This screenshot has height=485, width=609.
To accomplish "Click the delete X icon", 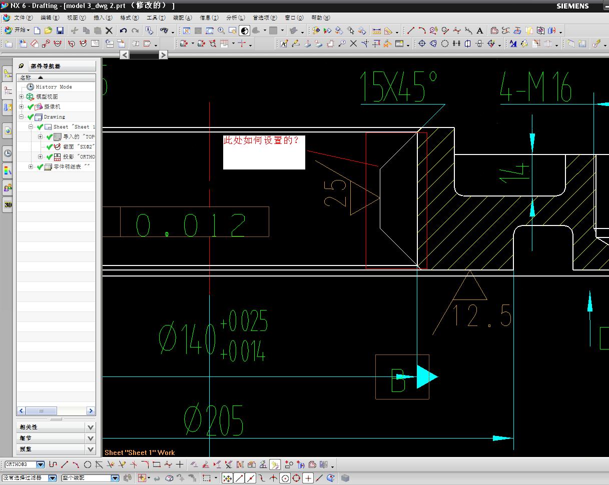I will tap(109, 30).
